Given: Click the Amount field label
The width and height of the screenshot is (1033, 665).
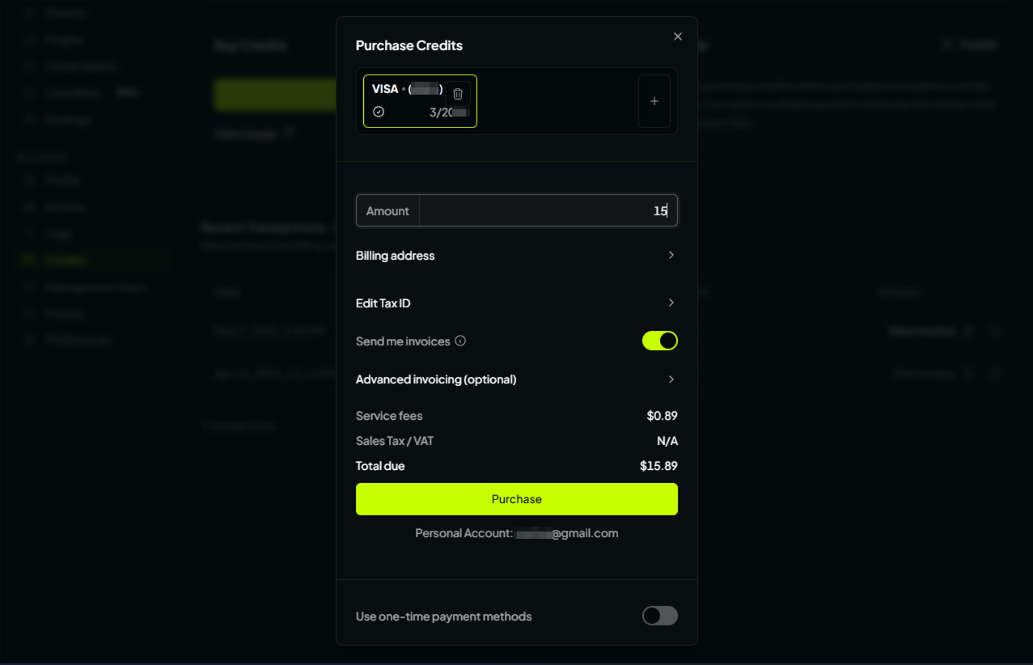Looking at the screenshot, I should pyautogui.click(x=387, y=211).
